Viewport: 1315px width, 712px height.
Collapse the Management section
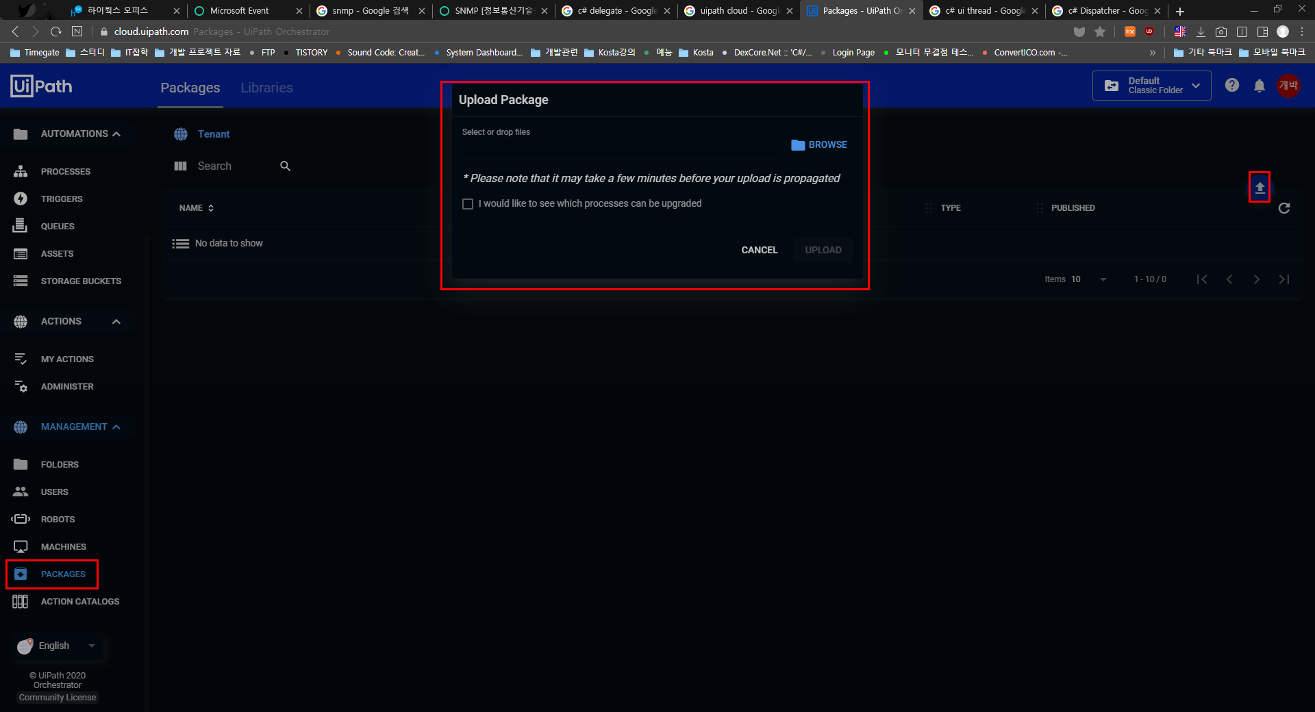click(116, 427)
